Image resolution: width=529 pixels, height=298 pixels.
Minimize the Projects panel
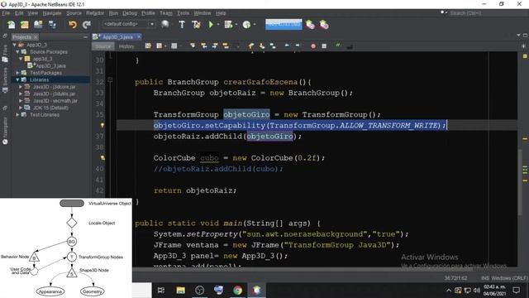click(x=85, y=36)
